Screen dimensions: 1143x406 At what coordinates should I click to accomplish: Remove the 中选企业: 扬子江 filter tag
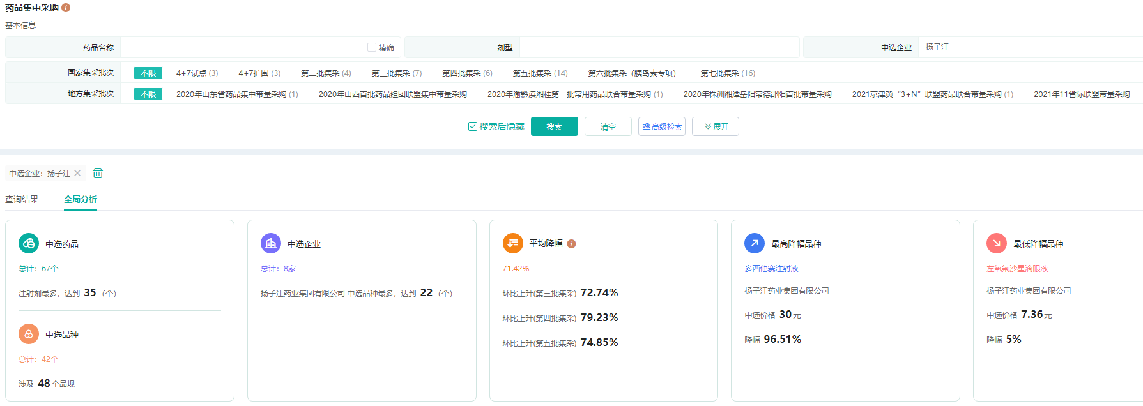(77, 173)
